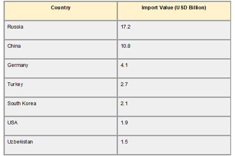
Task: Click the 10.8 value cell
Action: (x=125, y=46)
